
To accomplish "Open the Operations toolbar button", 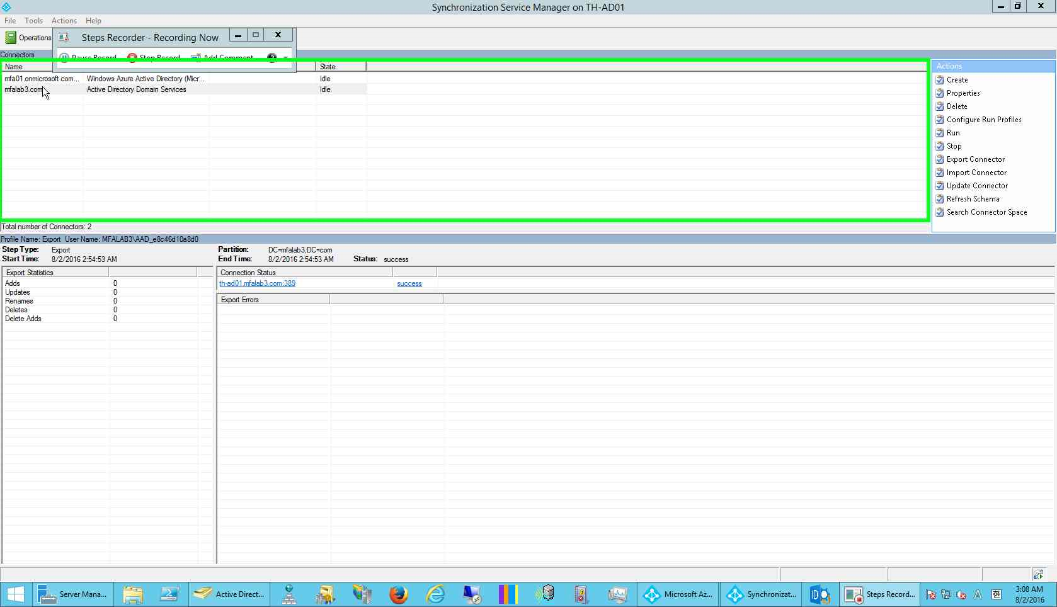I will [x=28, y=38].
